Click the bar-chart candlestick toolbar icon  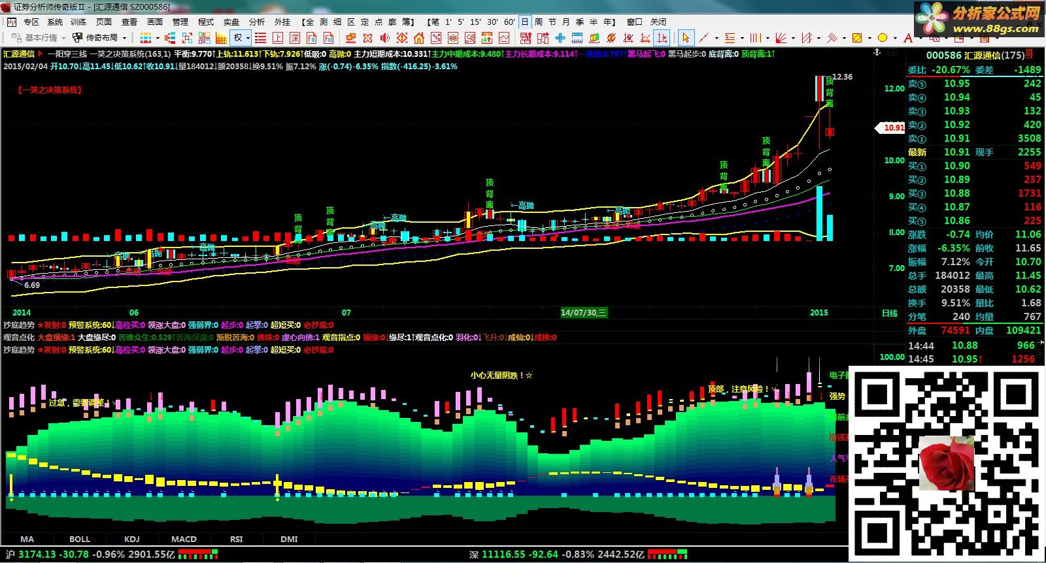594,38
